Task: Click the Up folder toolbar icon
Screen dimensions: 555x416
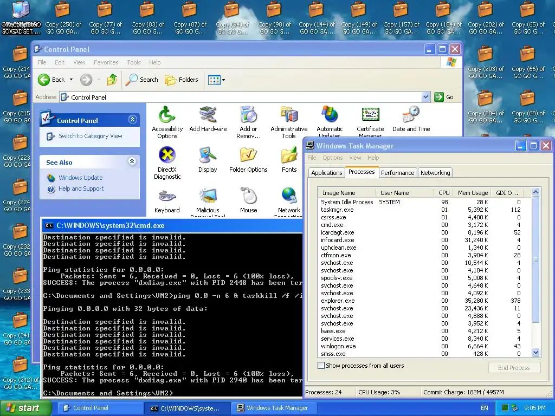Action: (112, 80)
